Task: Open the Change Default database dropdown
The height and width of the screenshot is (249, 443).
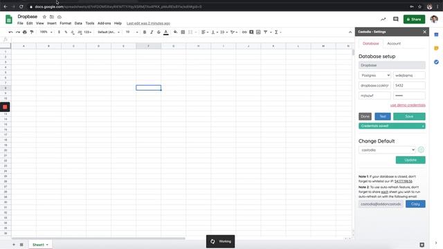Action: click(x=388, y=150)
